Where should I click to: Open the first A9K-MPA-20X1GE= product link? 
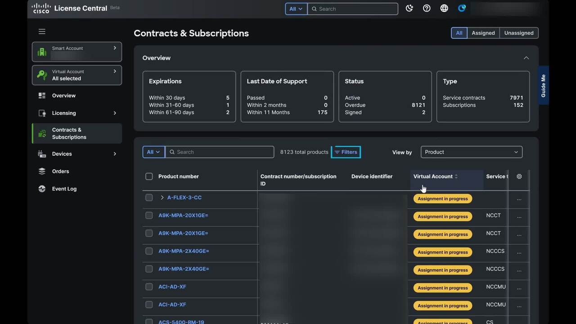183,215
